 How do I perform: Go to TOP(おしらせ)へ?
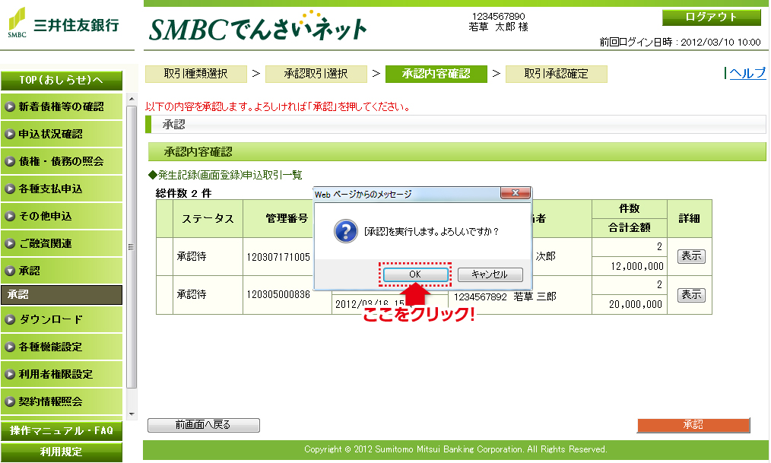tap(62, 80)
